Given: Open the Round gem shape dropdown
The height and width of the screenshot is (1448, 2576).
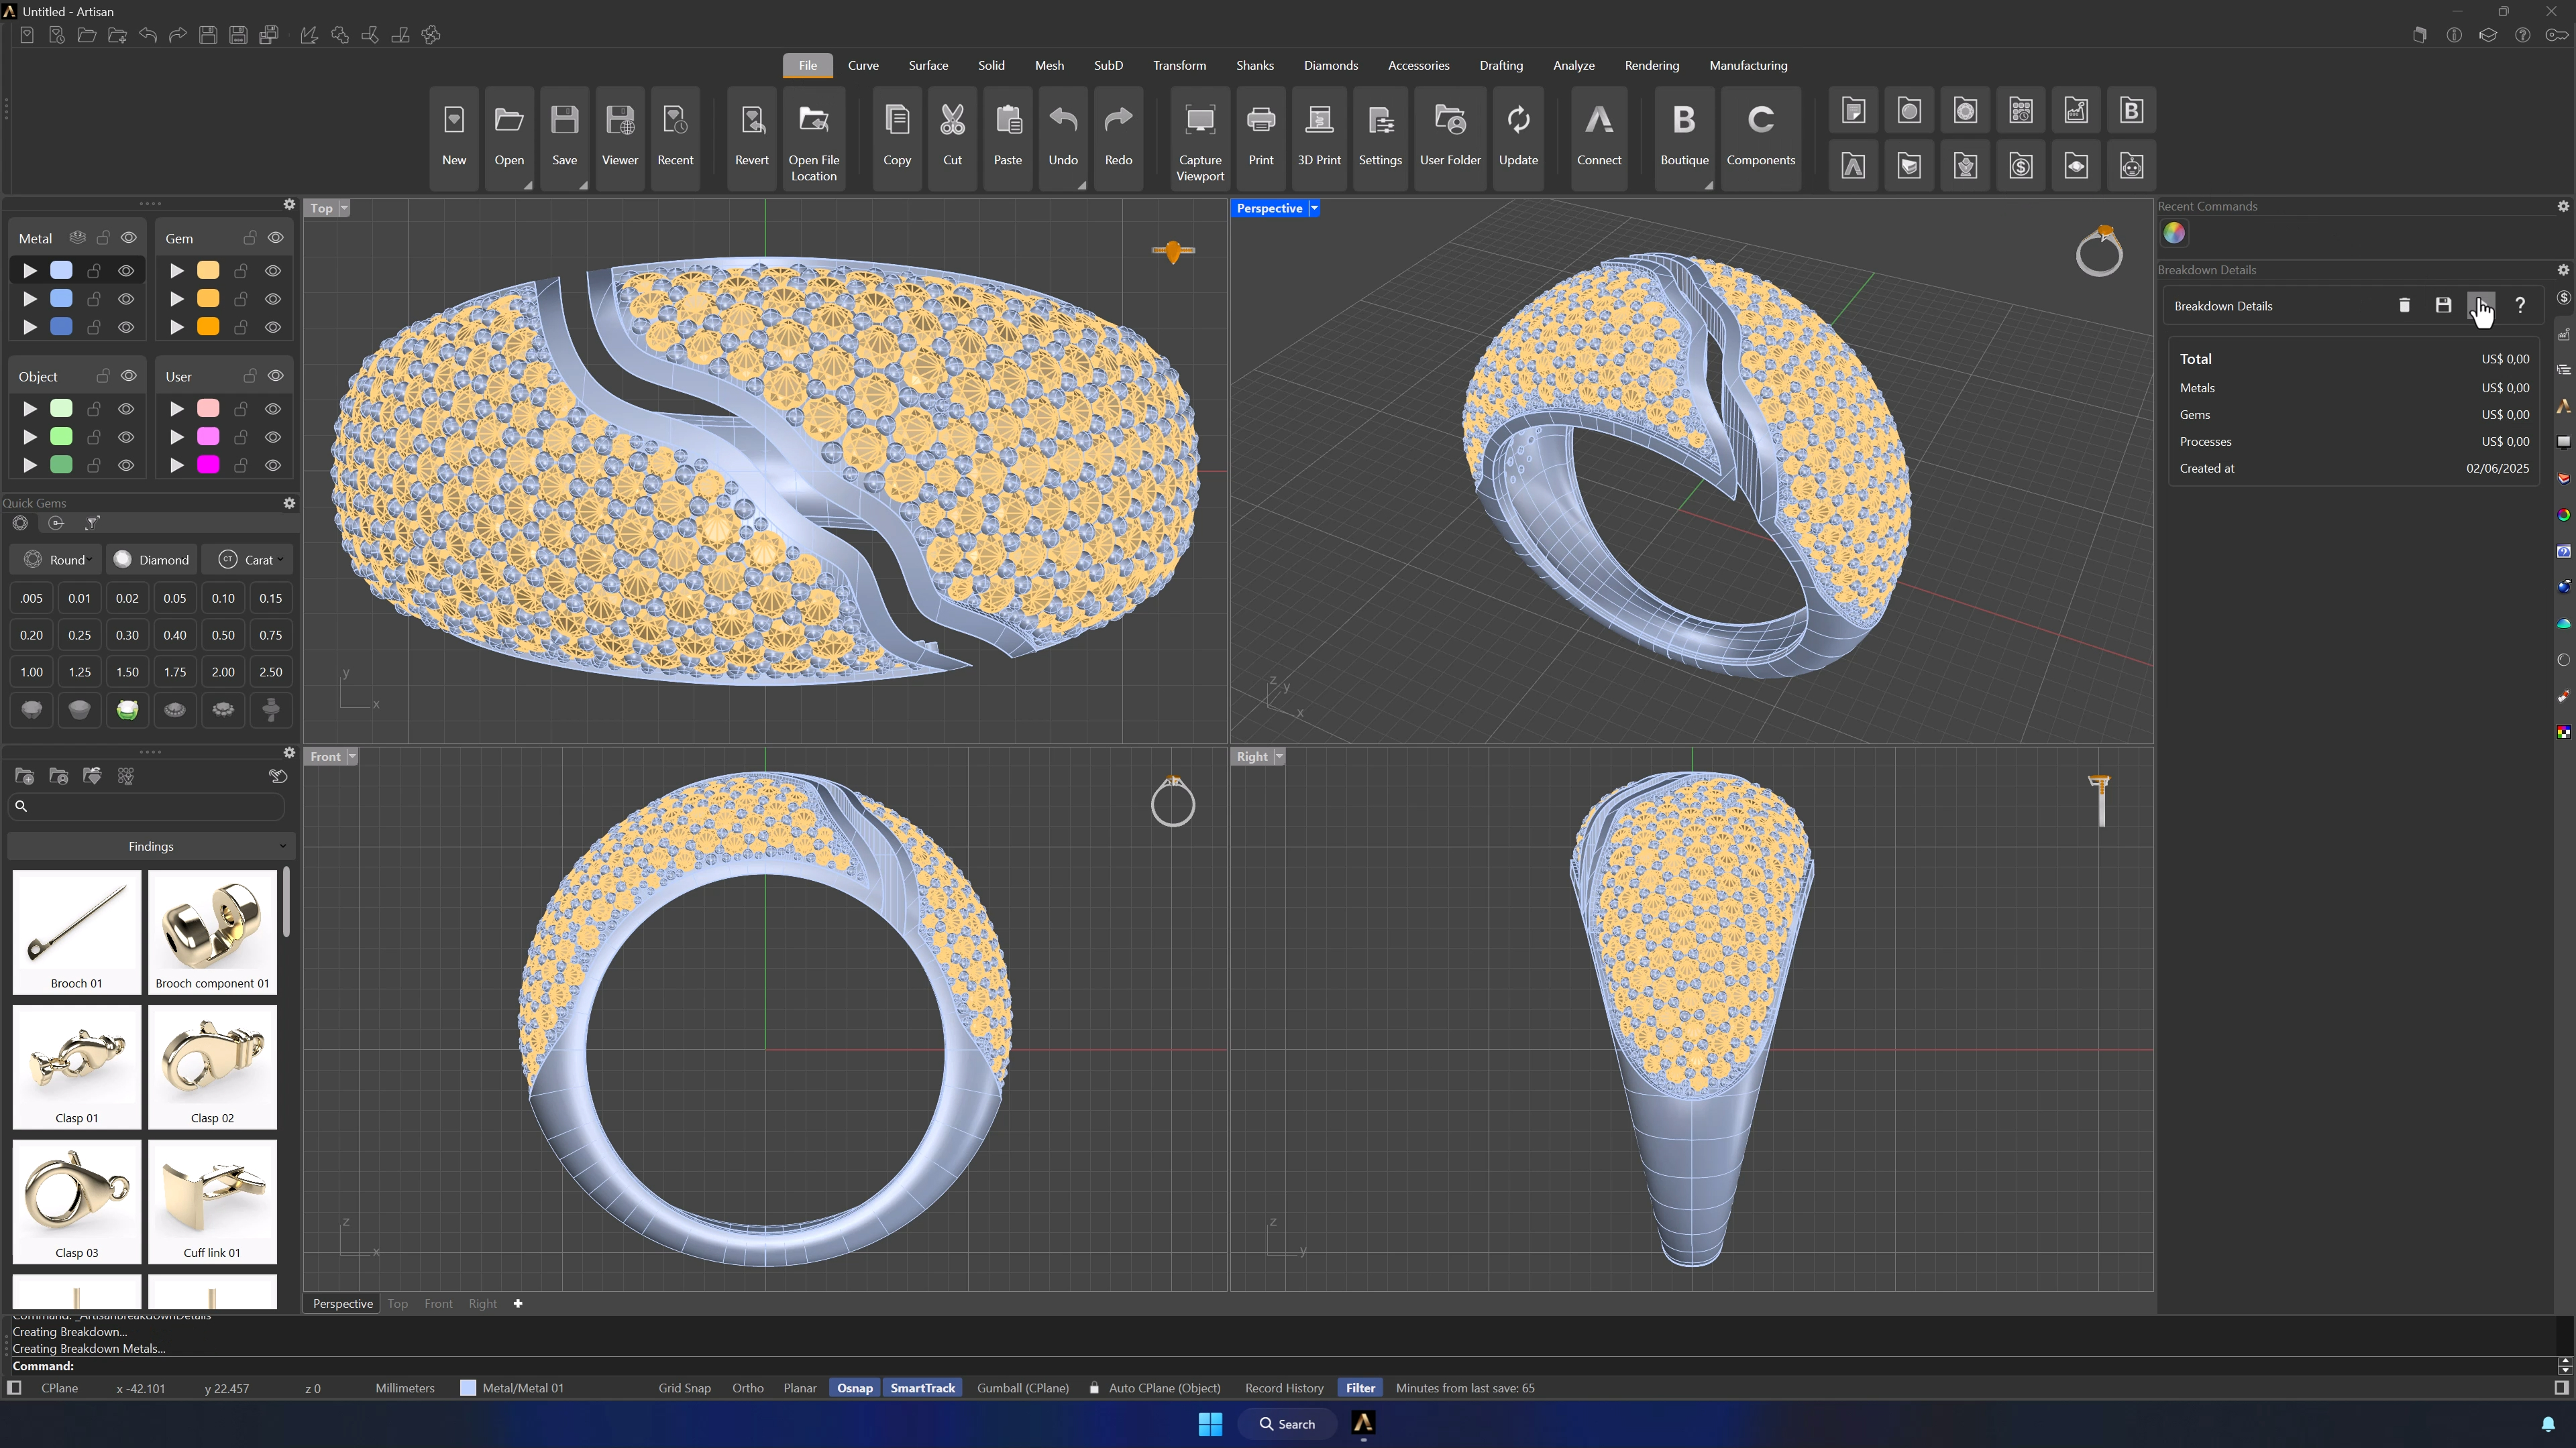Looking at the screenshot, I should coord(58,560).
